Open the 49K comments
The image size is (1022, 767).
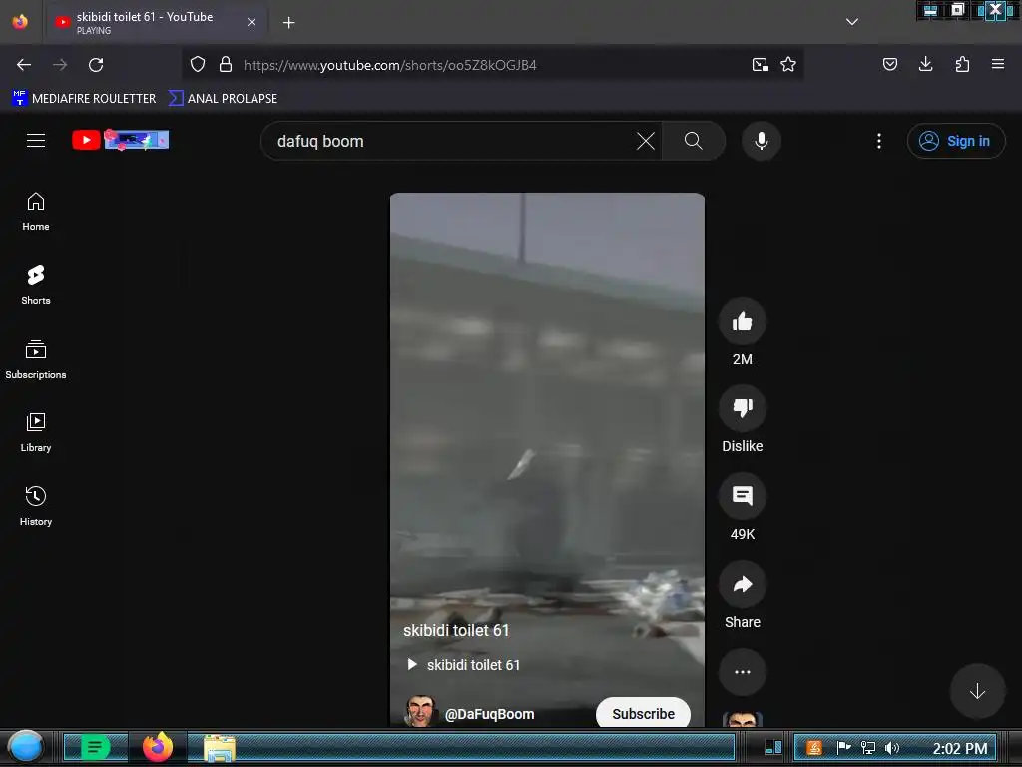[743, 496]
